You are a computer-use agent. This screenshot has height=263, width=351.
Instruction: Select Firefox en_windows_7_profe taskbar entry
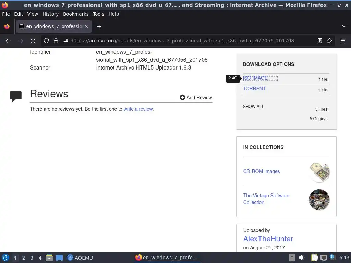[167, 258]
